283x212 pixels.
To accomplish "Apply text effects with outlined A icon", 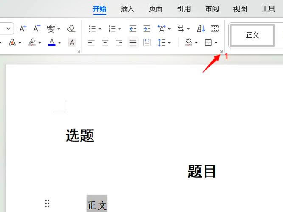I will click(12, 42).
